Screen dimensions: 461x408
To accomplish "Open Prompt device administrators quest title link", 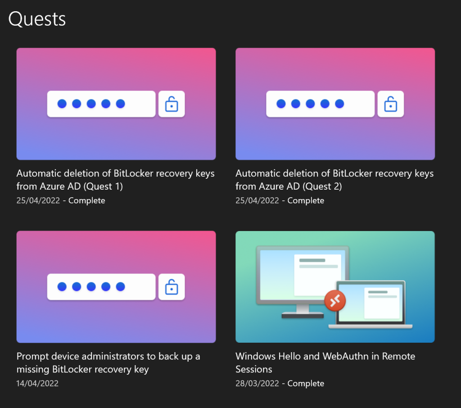I will 108,363.
